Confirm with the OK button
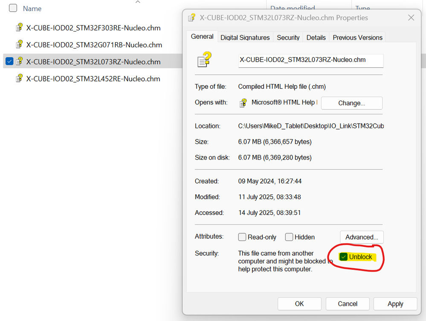 tap(299, 304)
